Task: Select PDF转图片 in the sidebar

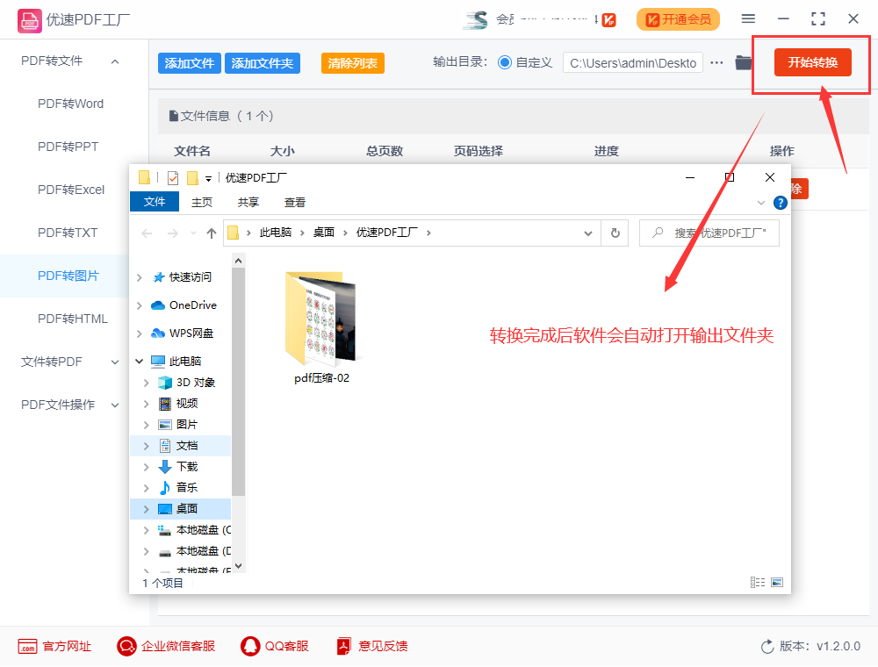Action: (66, 276)
